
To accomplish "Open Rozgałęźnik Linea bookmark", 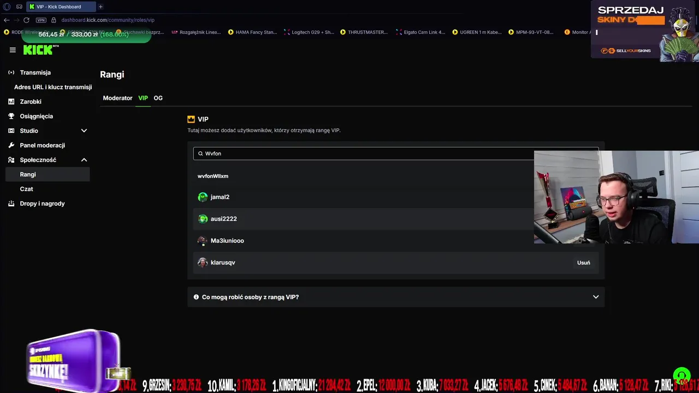I will (196, 32).
